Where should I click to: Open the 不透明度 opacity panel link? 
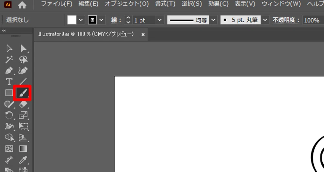coord(286,20)
